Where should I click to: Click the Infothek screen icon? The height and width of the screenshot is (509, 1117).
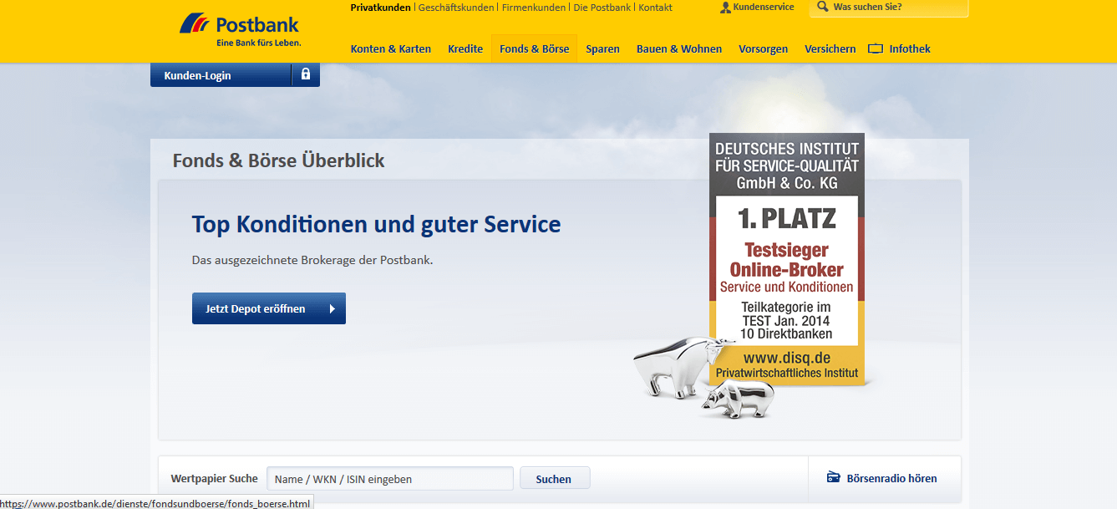pyautogui.click(x=876, y=48)
